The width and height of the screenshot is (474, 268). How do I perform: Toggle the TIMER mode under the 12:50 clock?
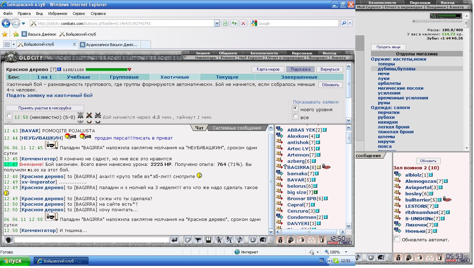(x=346, y=243)
